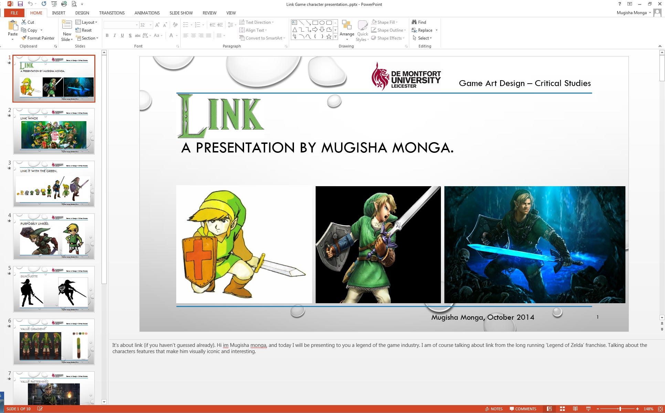Open the Select dropdown in Editing

click(422, 38)
